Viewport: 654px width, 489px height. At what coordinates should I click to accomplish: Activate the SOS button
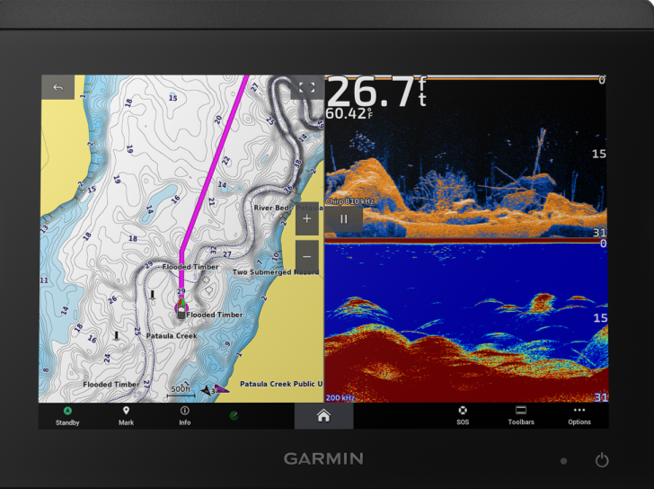(463, 415)
